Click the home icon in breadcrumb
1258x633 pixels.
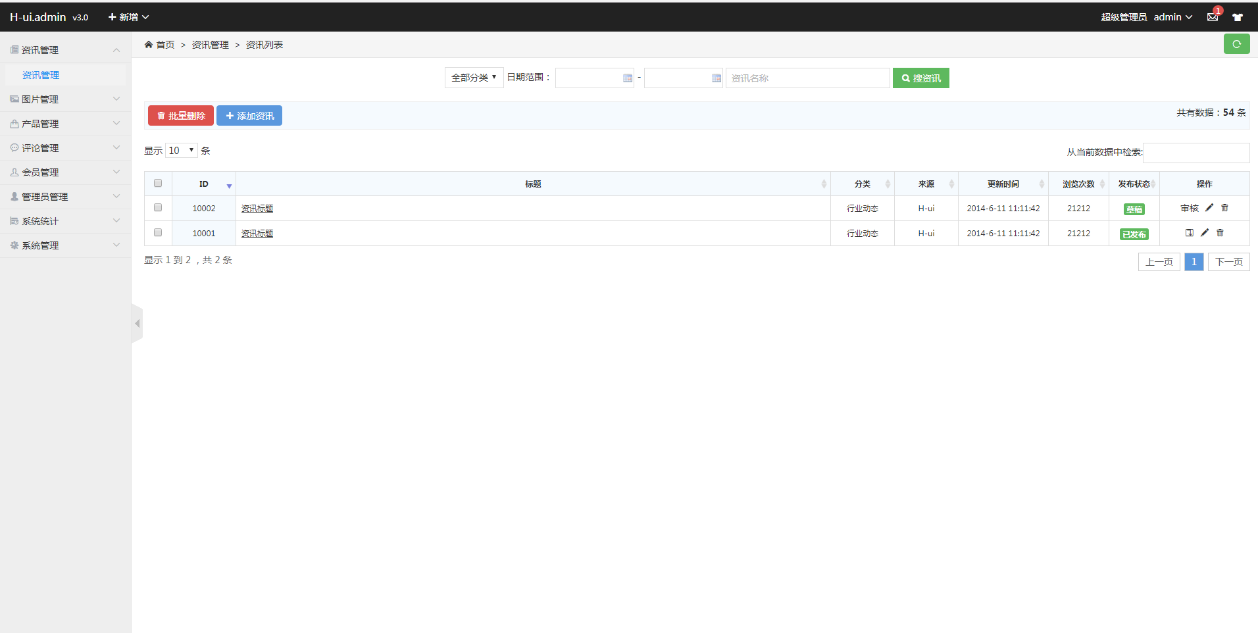[149, 44]
